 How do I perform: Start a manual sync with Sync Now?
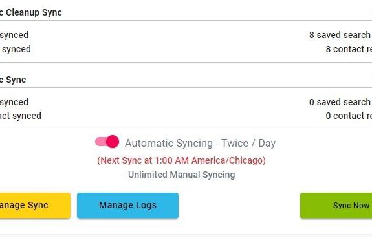coord(336,206)
